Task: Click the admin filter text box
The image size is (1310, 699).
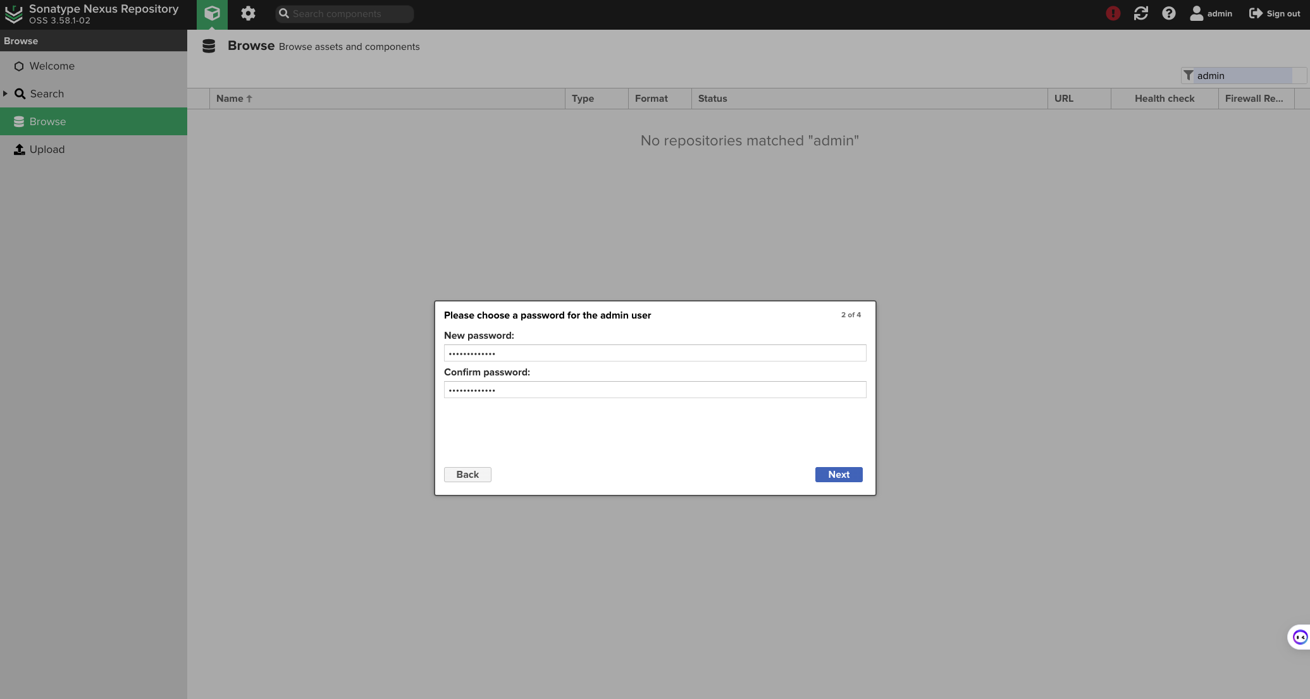Action: [x=1242, y=76]
